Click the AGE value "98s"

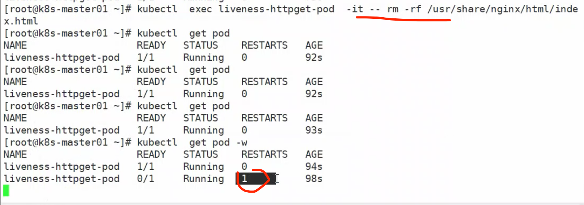click(314, 179)
